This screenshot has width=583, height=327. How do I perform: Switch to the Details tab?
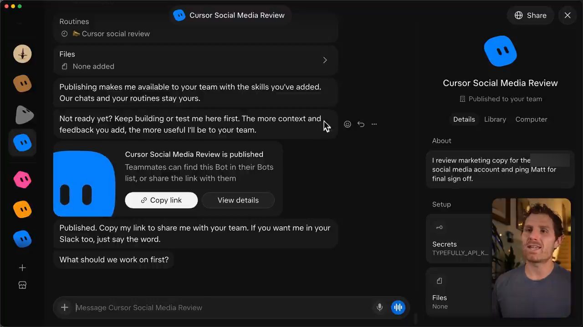coord(464,119)
